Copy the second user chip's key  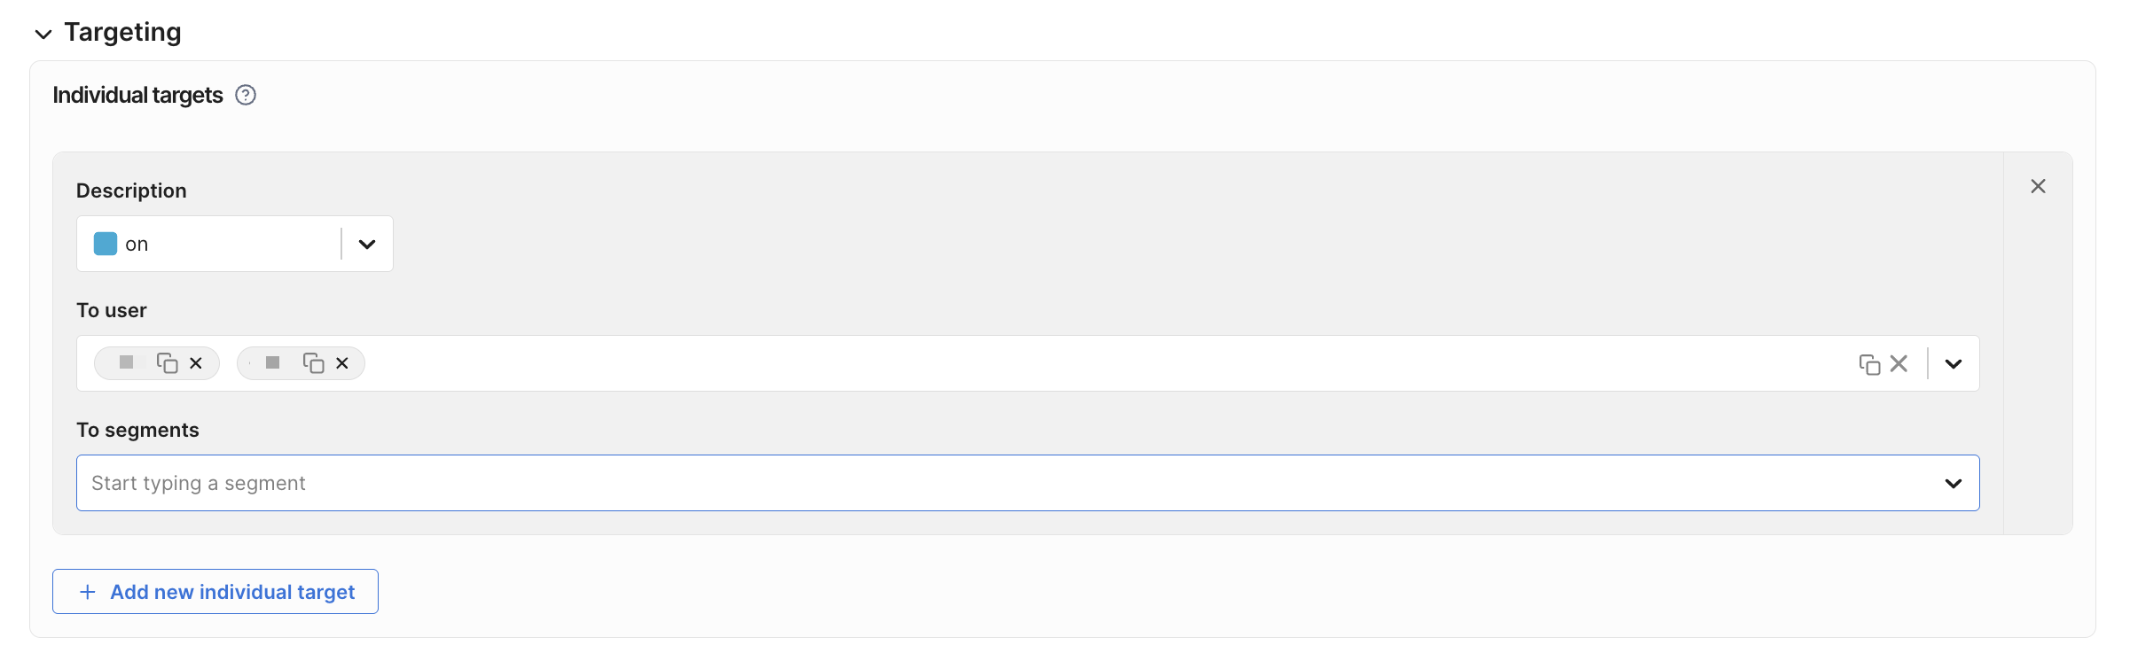coord(313,363)
